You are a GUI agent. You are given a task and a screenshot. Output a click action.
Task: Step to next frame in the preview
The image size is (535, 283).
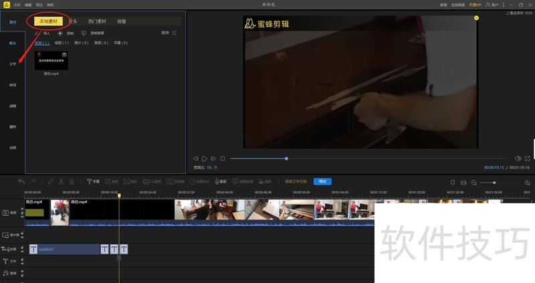[213, 159]
